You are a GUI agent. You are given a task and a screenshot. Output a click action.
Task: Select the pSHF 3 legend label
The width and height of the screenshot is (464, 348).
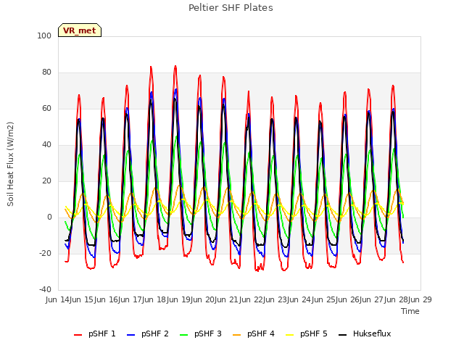pos(208,333)
